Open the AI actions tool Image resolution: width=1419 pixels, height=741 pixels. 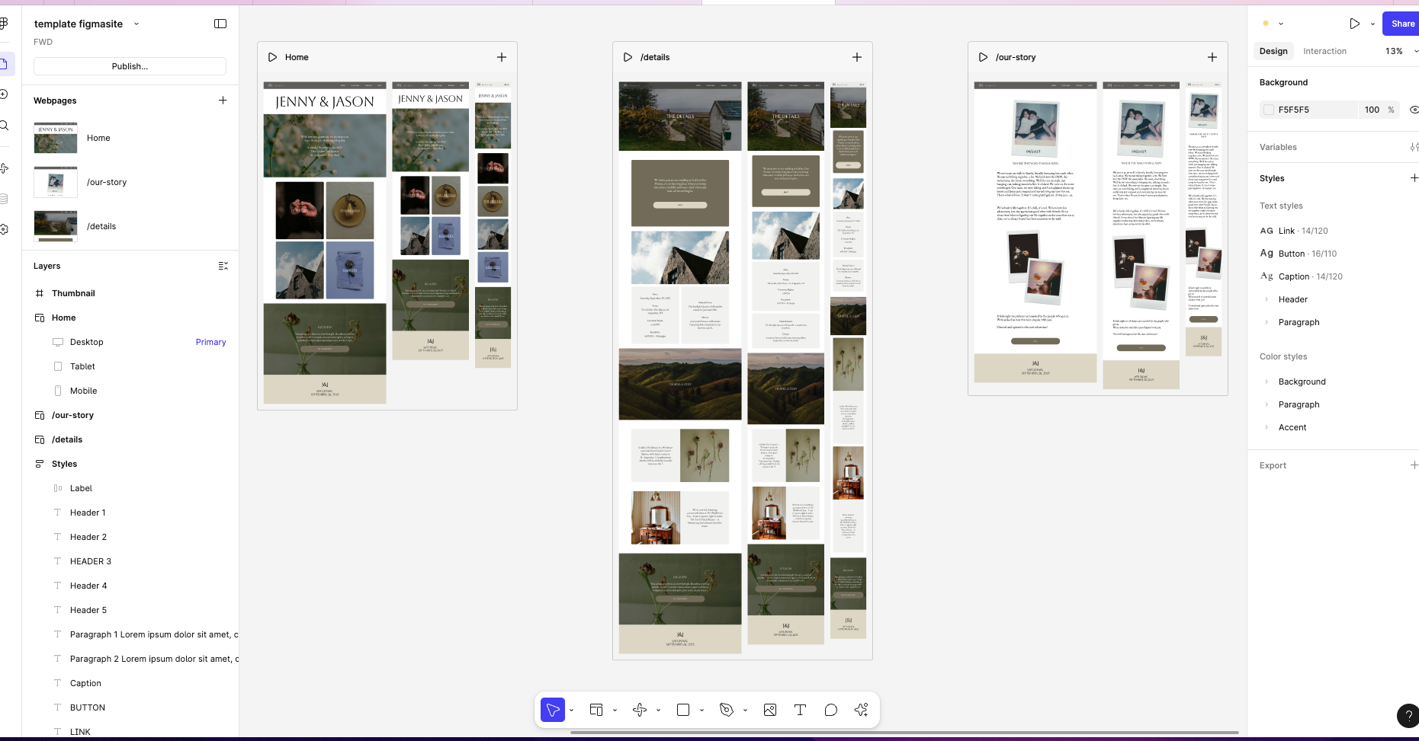coord(862,710)
